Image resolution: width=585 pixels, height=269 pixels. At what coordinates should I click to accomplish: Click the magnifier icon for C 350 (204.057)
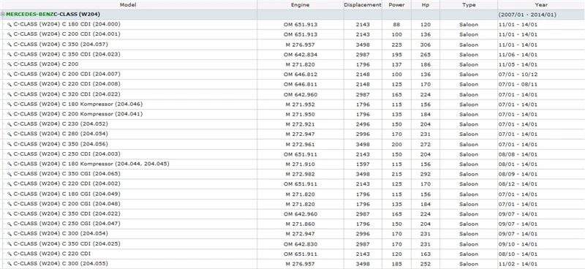[10, 45]
